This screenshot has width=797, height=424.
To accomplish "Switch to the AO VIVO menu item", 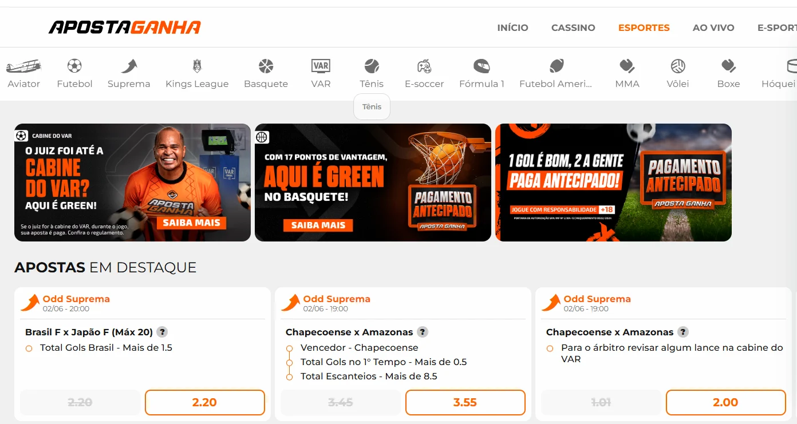I will tap(713, 27).
